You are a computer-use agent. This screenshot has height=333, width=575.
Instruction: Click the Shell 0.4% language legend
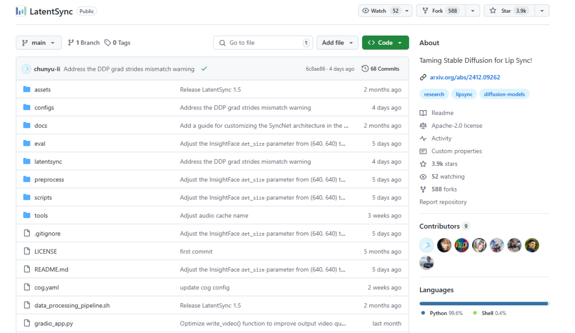tap(490, 313)
